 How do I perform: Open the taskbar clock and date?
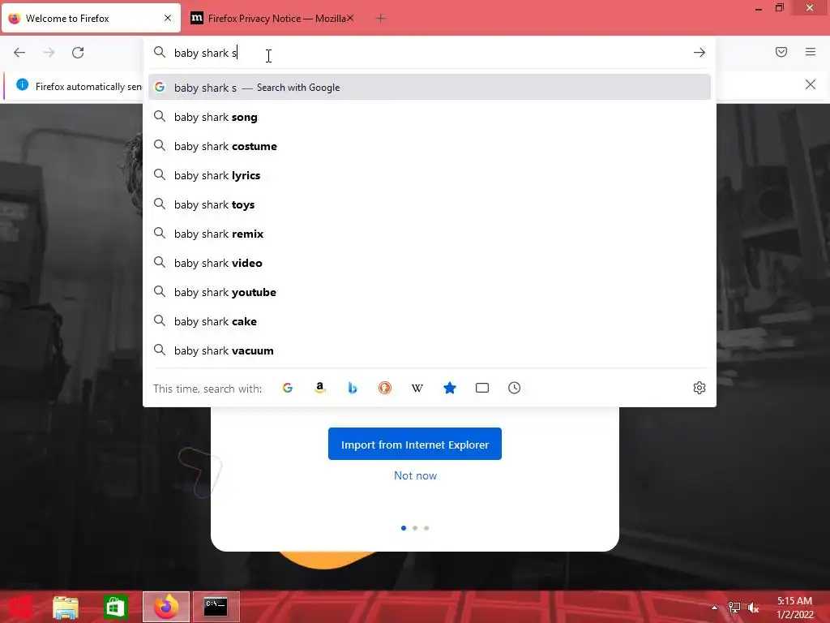tap(794, 608)
